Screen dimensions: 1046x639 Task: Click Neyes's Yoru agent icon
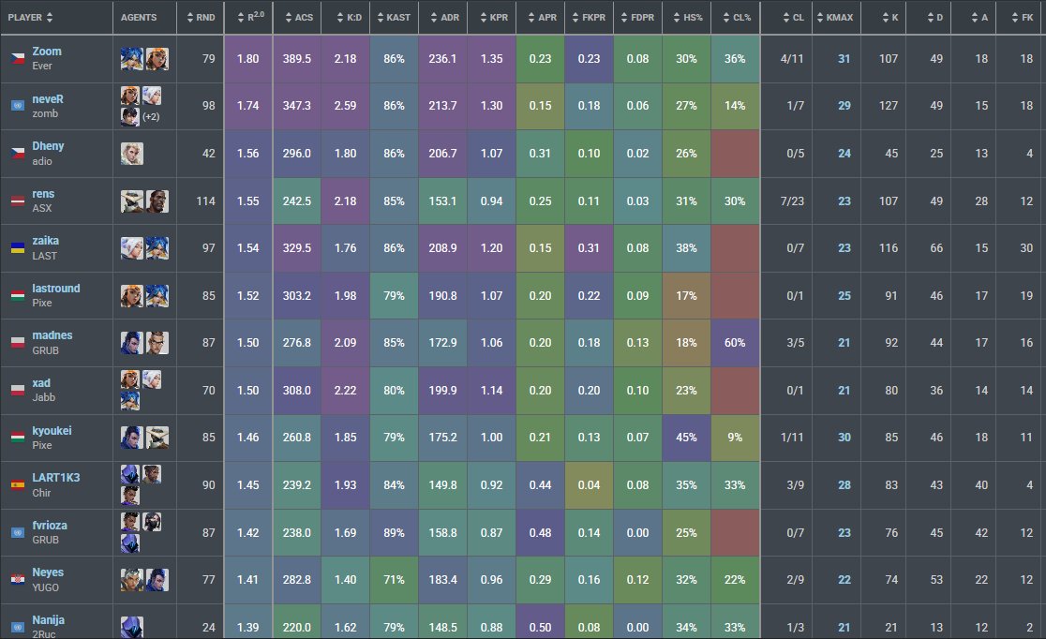[x=157, y=580]
